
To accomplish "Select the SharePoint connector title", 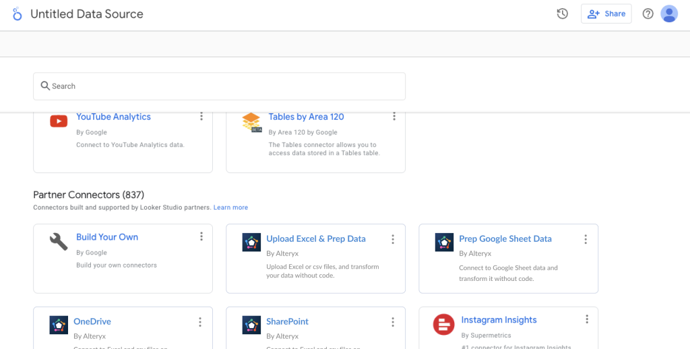I will pos(287,321).
